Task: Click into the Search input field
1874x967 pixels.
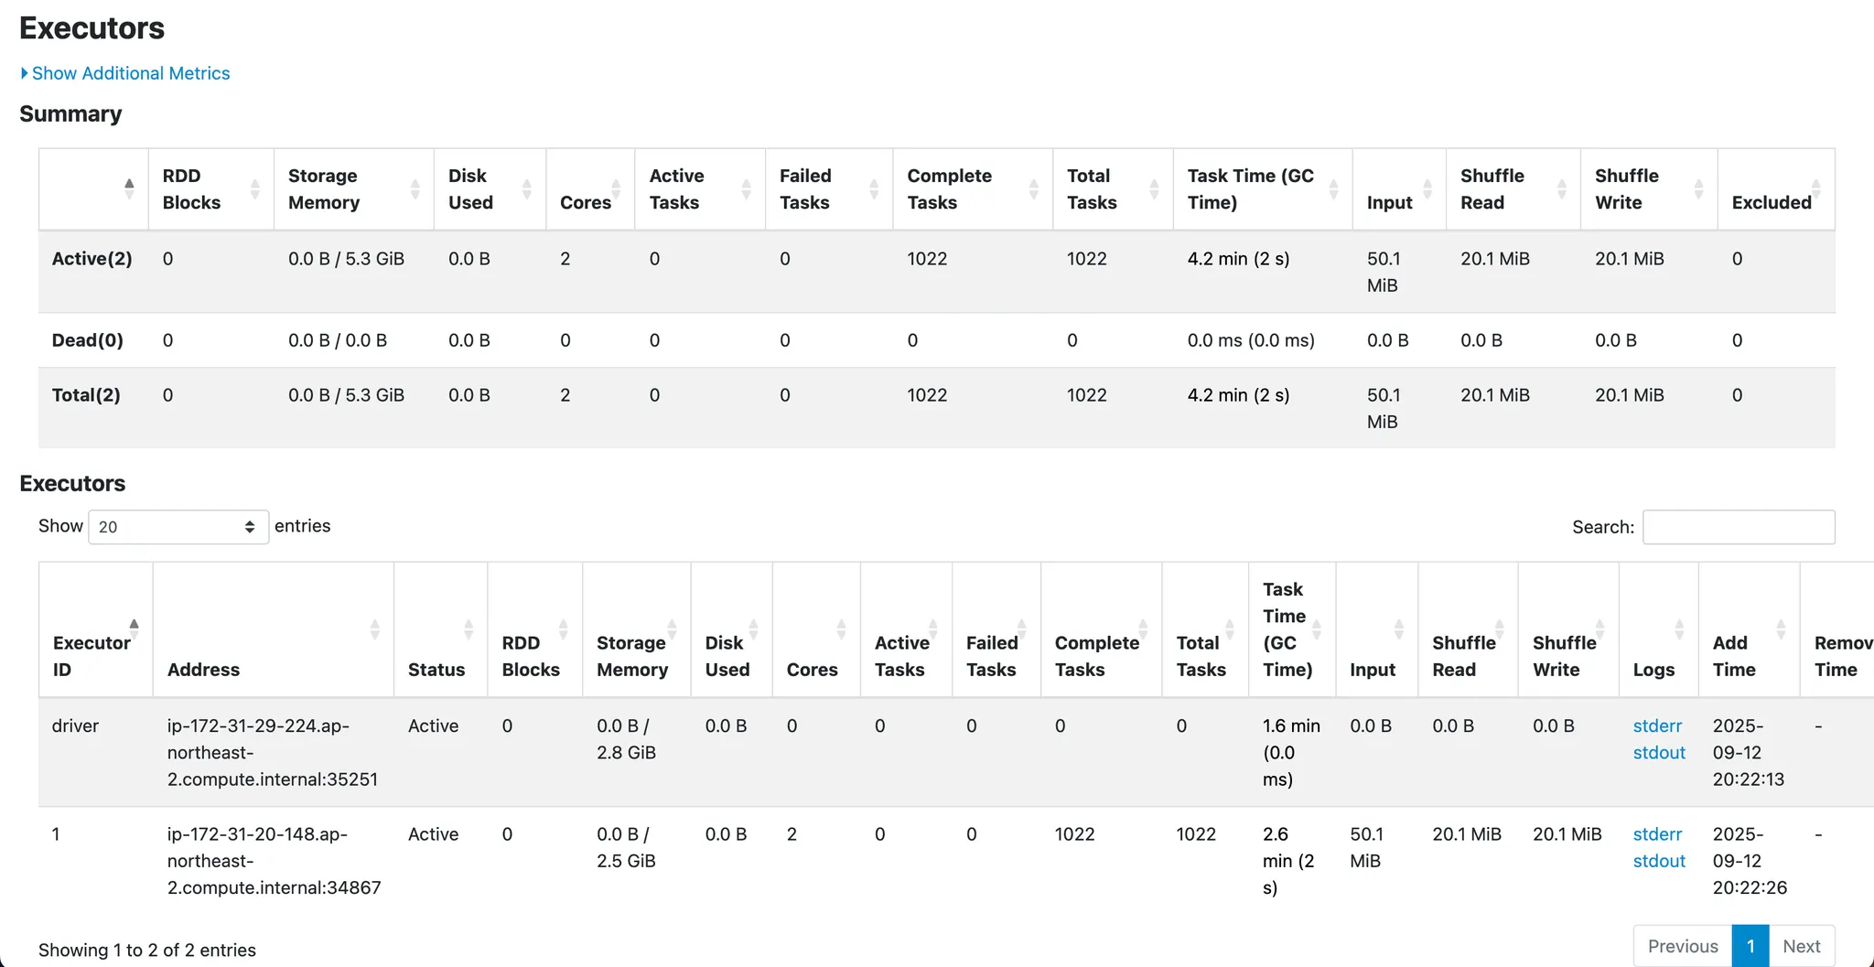Action: click(x=1738, y=527)
